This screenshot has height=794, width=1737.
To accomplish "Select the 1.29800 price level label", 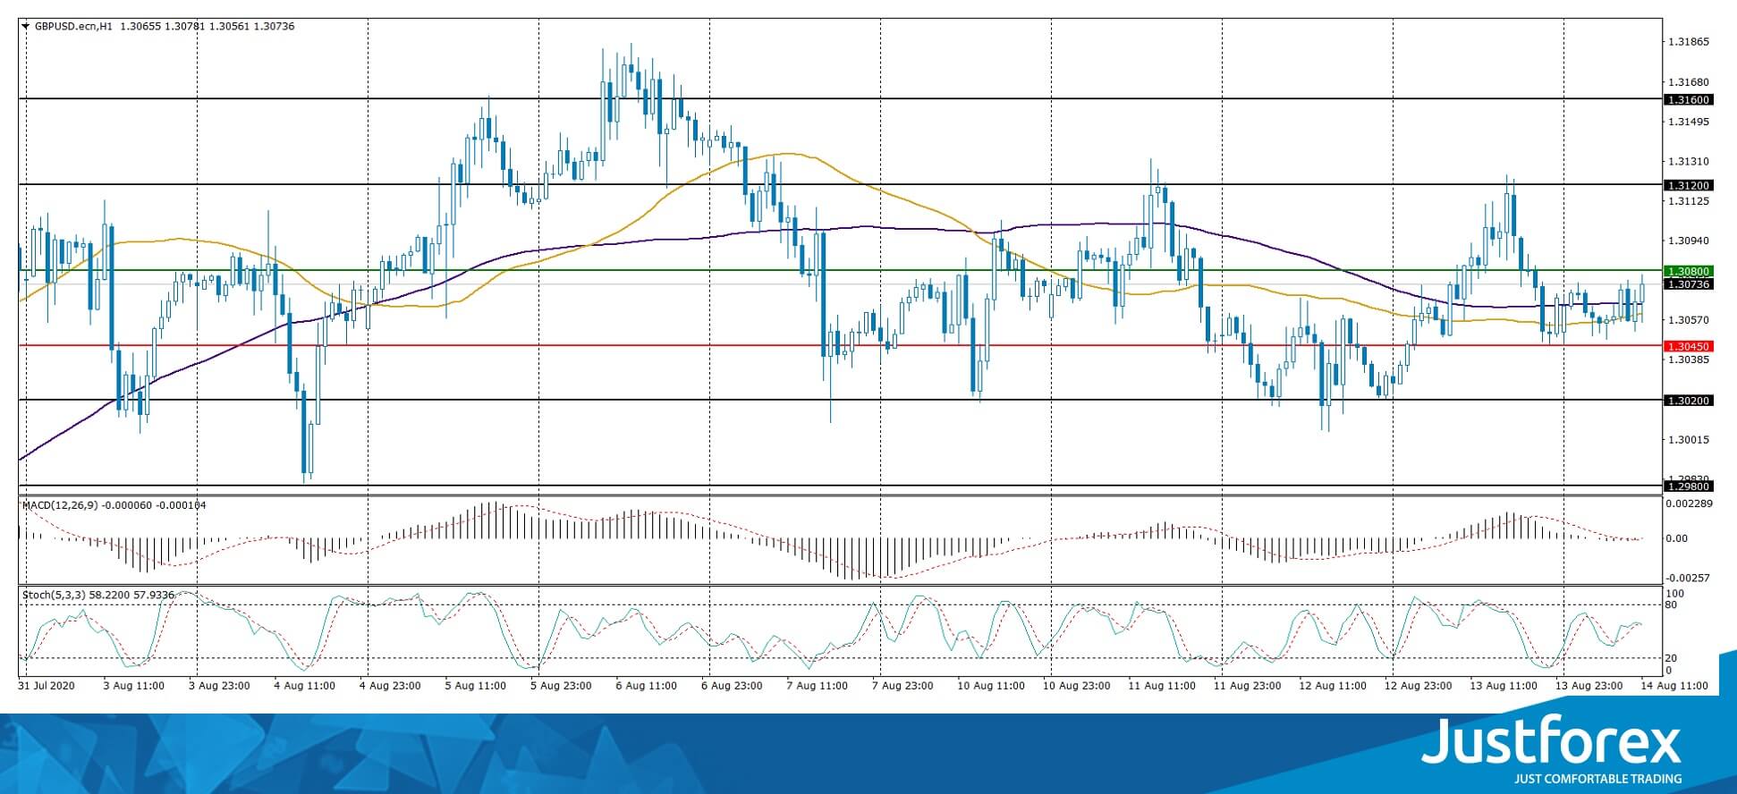I will tap(1688, 486).
